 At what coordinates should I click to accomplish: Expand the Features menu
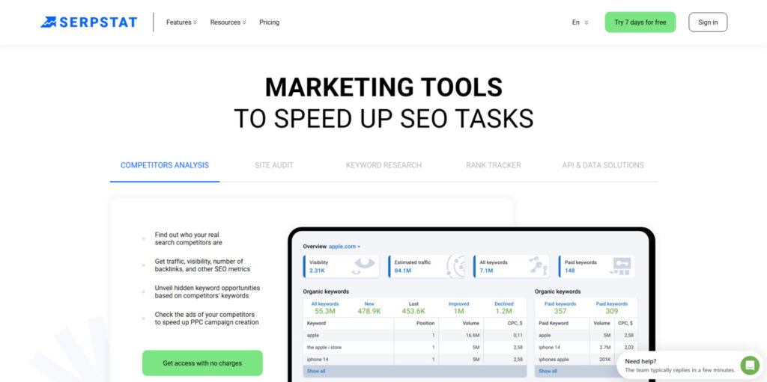tap(181, 22)
